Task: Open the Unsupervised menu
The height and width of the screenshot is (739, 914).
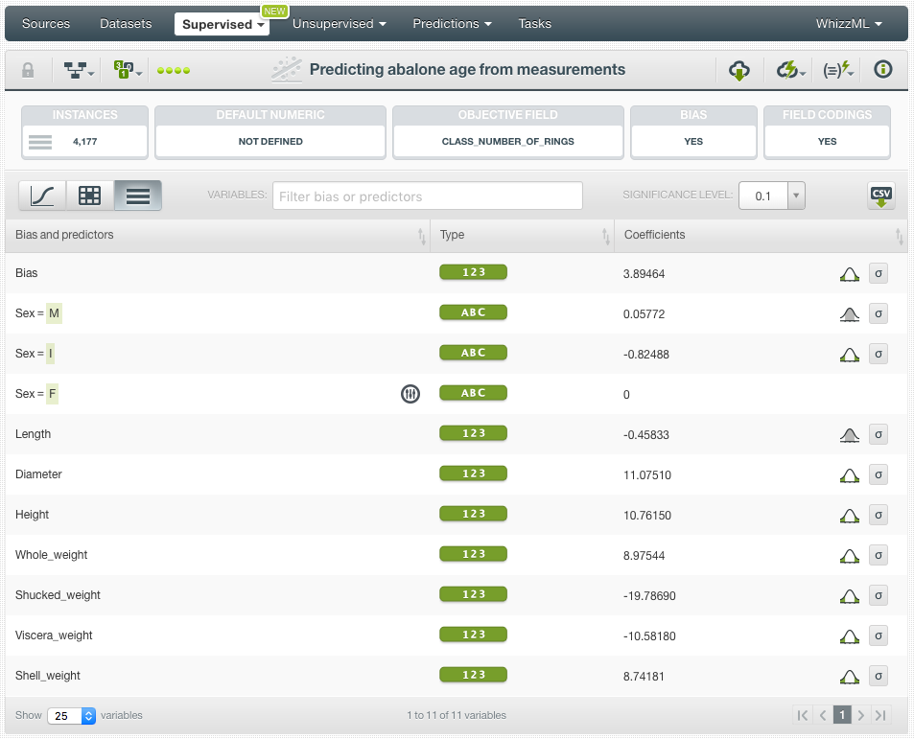Action: (x=340, y=23)
